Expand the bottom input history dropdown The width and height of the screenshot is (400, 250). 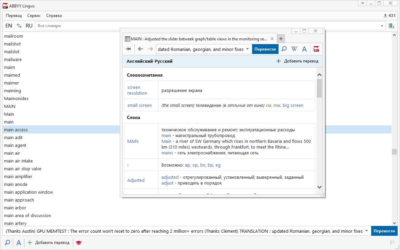[x=366, y=231]
